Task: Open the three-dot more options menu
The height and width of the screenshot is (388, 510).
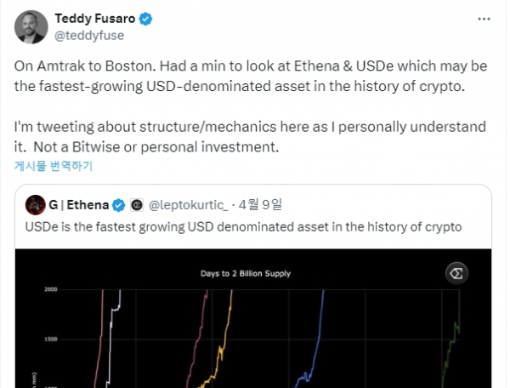Action: pos(484,20)
